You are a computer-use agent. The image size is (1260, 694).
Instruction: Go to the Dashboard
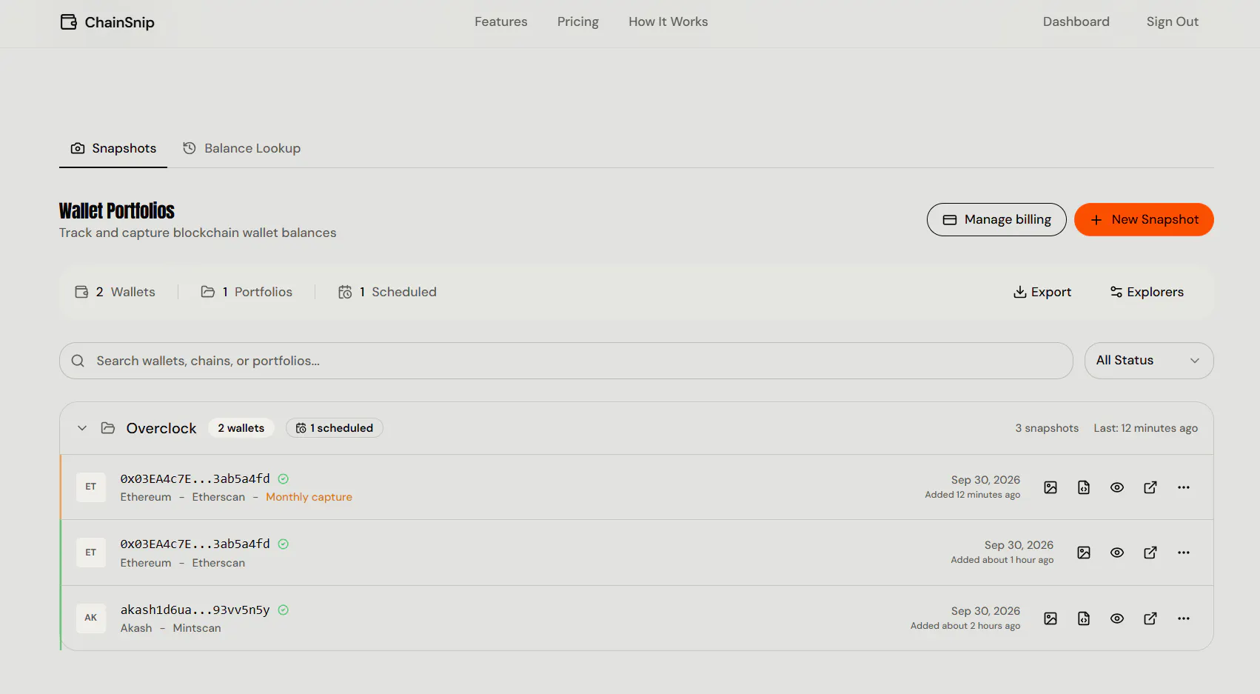pos(1076,21)
